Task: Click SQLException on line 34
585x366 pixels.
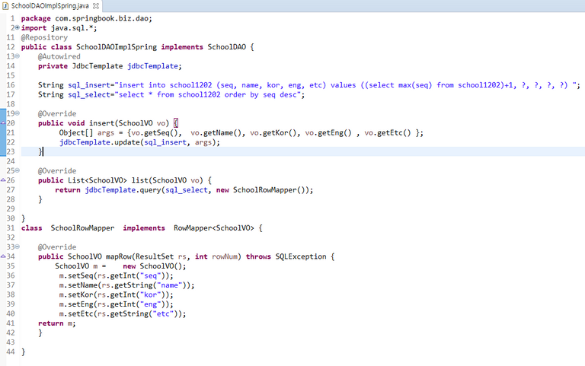Action: pos(301,256)
